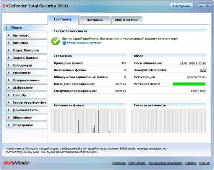Click the Настройки button in title bar

182,6
